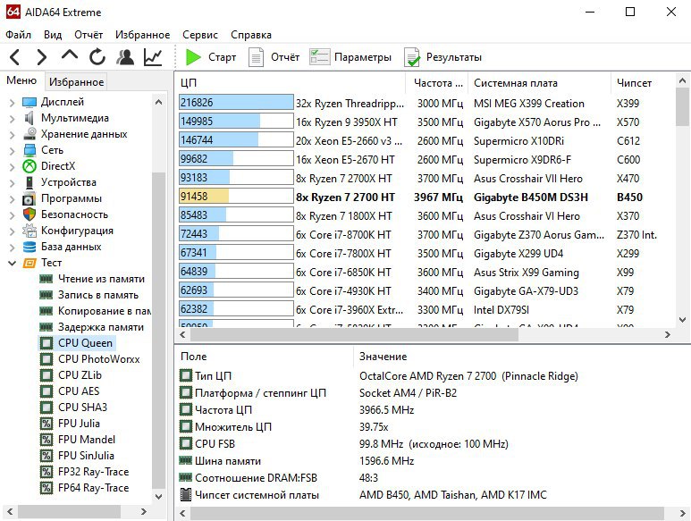Screen dimensions: 691x521
Task: Click the Forward navigation arrow
Action: click(x=42, y=57)
